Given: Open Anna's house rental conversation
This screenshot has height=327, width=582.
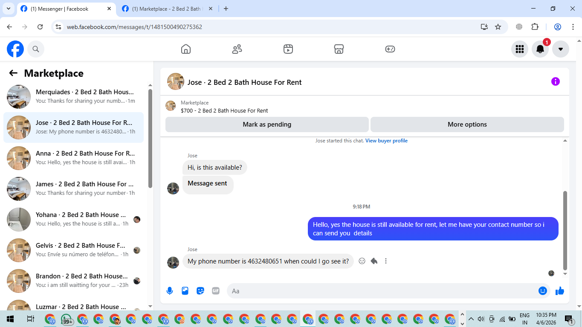Looking at the screenshot, I should tap(73, 158).
